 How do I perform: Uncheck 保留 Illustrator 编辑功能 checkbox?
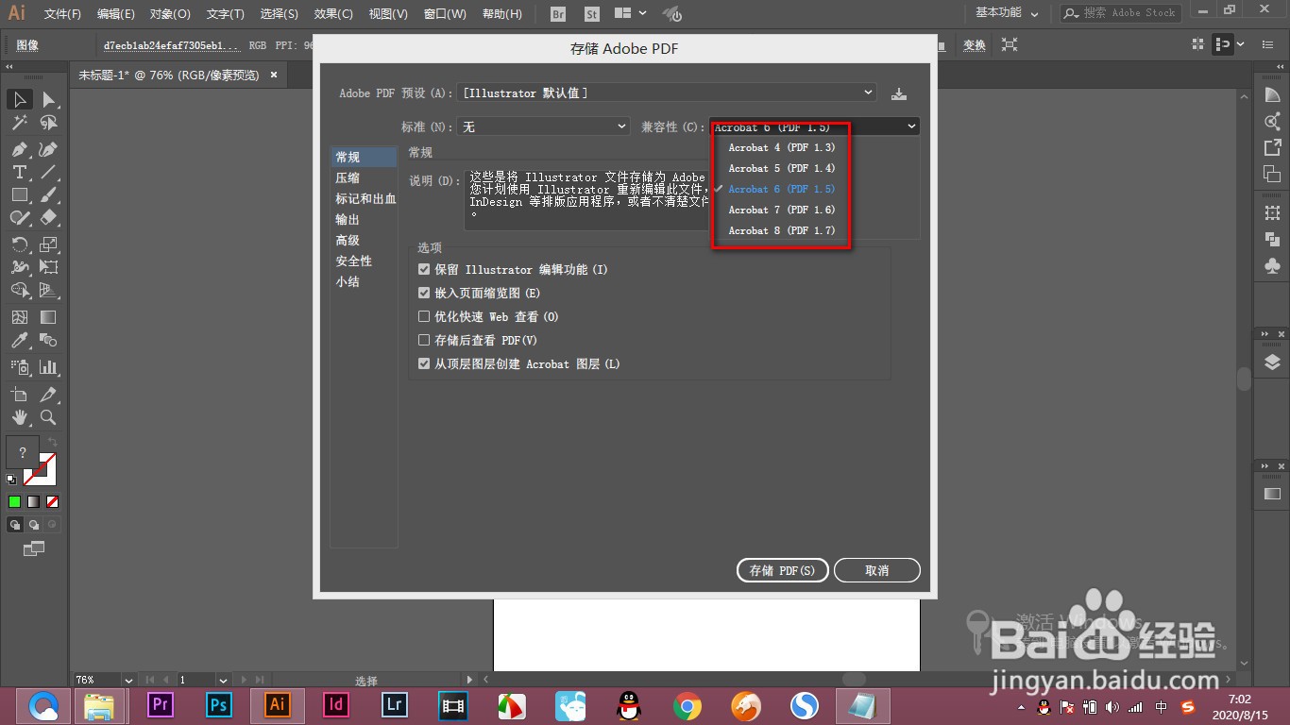click(424, 269)
